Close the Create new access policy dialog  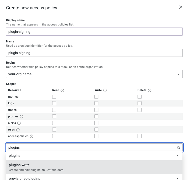[180, 7]
